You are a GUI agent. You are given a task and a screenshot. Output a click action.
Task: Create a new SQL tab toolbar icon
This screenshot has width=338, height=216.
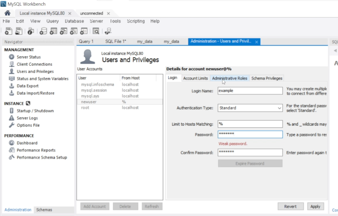coord(8,31)
